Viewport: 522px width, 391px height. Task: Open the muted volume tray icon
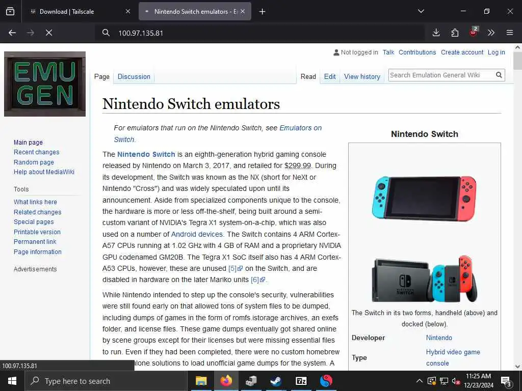click(456, 381)
